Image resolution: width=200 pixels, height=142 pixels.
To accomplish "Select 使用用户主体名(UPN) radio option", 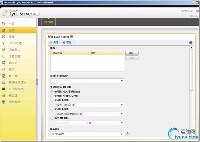I will coord(52,96).
